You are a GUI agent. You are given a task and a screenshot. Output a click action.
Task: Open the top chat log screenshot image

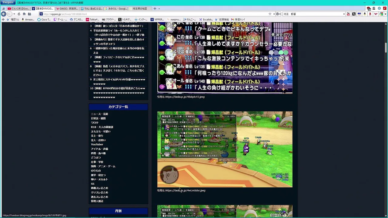[x=225, y=58]
